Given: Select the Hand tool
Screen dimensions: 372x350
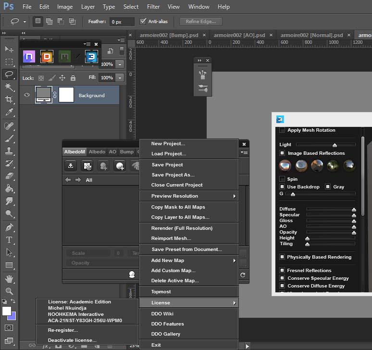Looking at the screenshot, I should tap(9, 279).
